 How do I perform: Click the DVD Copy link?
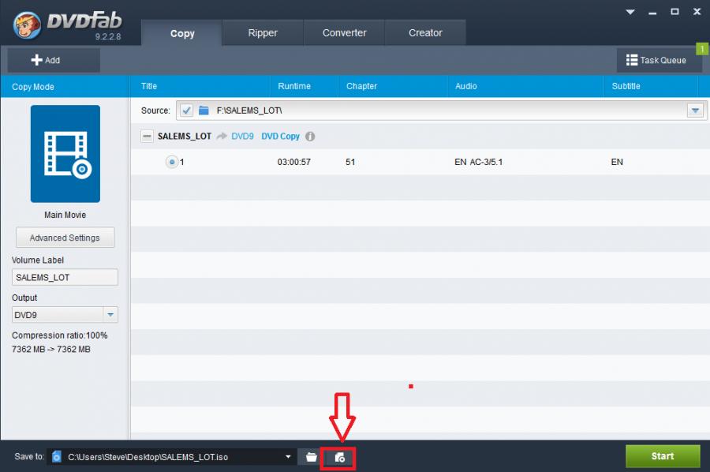[x=280, y=137]
